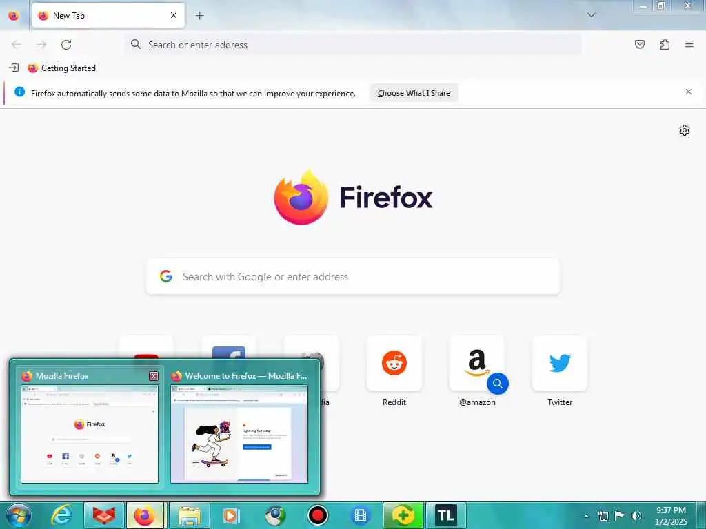Launch Internet Explorer from the taskbar
Screen dimensions: 706x529
[x=61, y=515]
